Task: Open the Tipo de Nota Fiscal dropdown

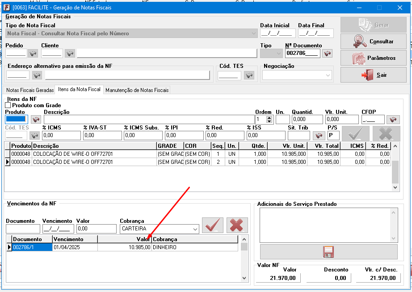Action: [x=253, y=33]
